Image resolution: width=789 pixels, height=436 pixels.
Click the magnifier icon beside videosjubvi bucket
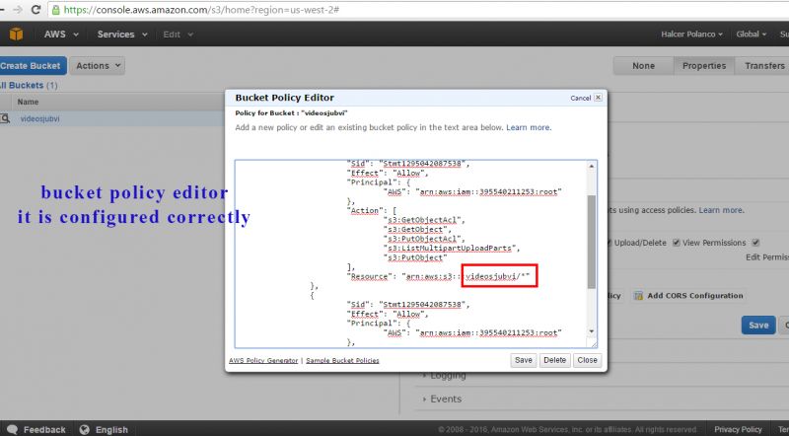point(5,118)
